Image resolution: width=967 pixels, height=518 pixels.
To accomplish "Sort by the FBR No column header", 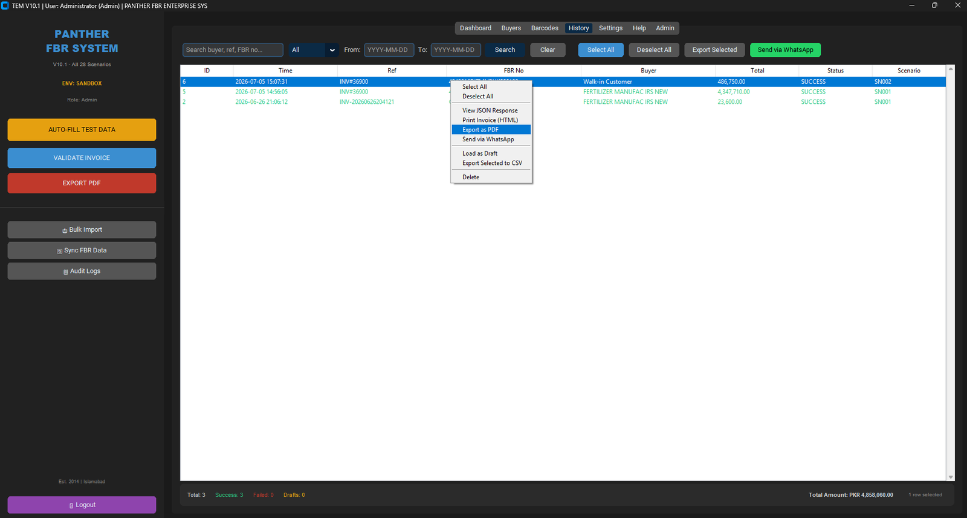I will pos(514,71).
